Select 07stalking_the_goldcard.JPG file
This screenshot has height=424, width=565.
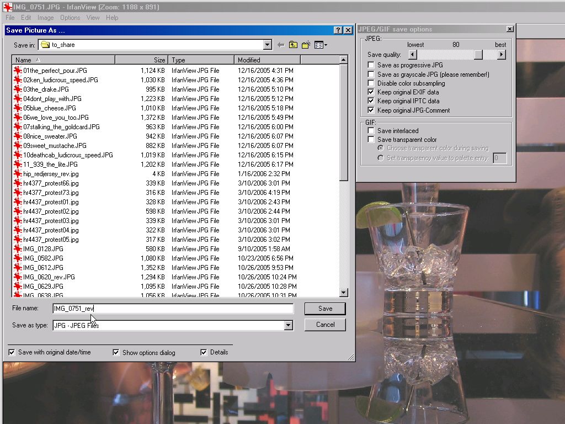[x=61, y=126]
